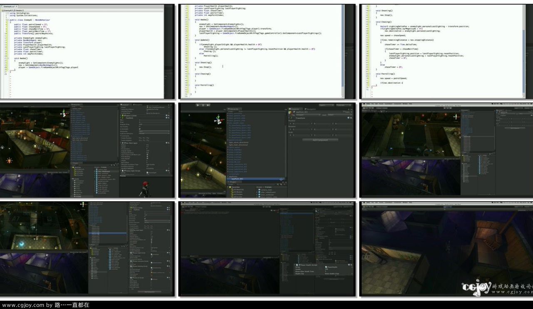
Task: Collapse the Transform component foldout of waypoint_001
Action: pyautogui.click(x=289, y=118)
